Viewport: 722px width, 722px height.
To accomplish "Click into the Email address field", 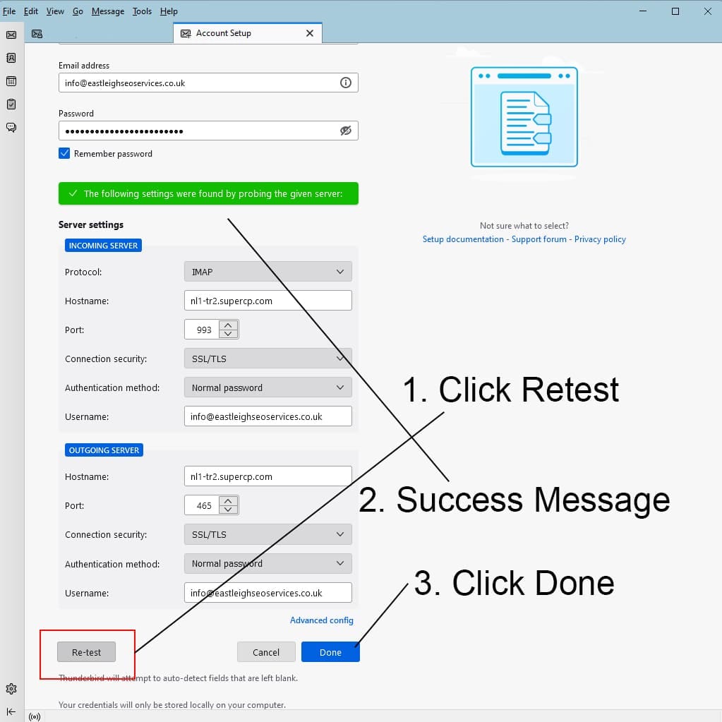I will click(208, 83).
